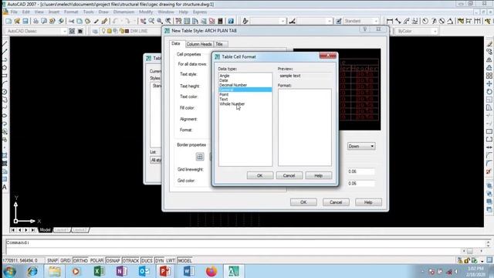The width and height of the screenshot is (494, 278).
Task: Open the Format menu
Action: pyautogui.click(x=71, y=12)
